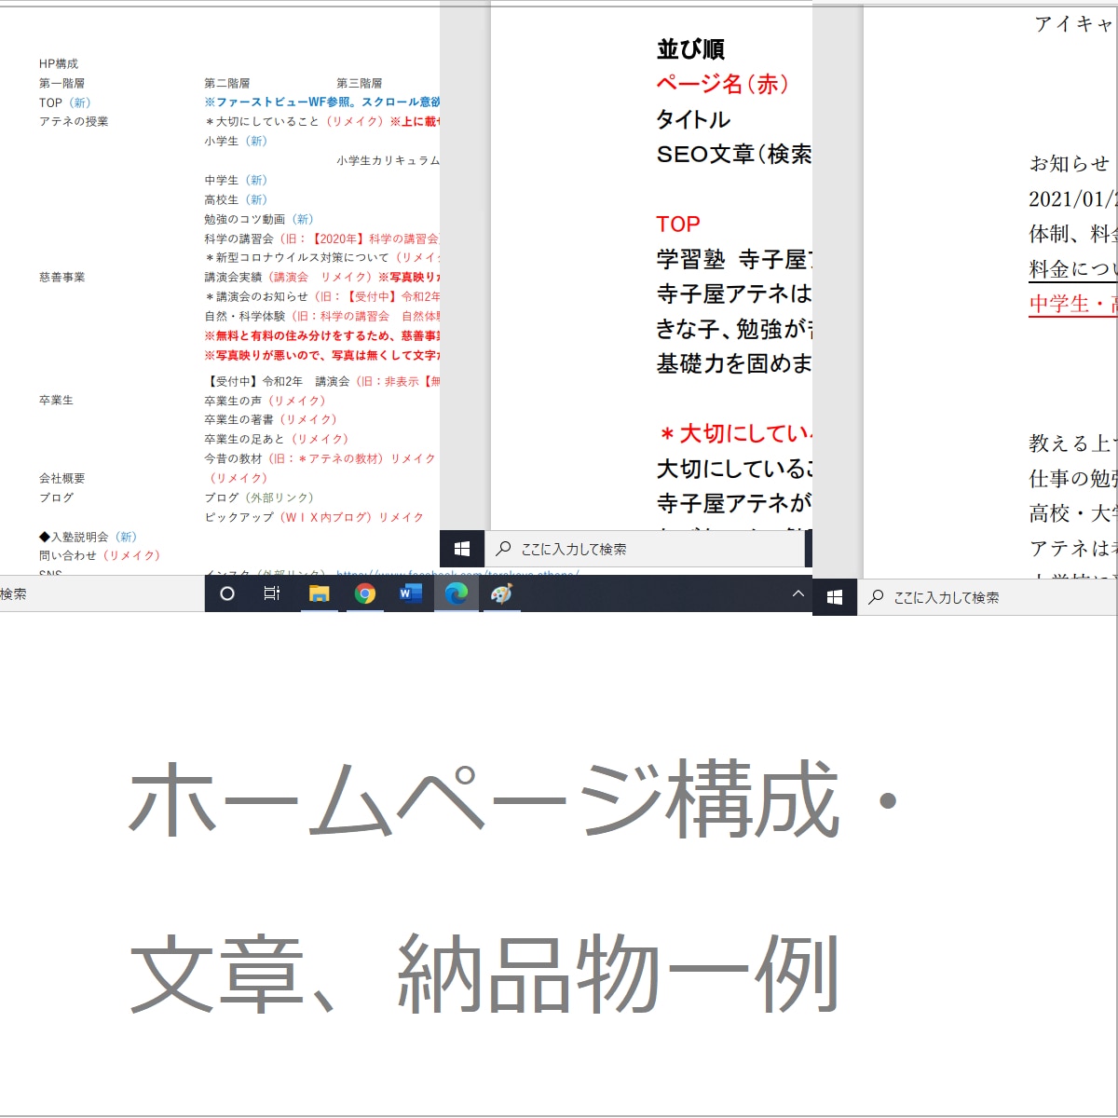
Task: Click Start button in the right window taskbar
Action: pos(835,597)
